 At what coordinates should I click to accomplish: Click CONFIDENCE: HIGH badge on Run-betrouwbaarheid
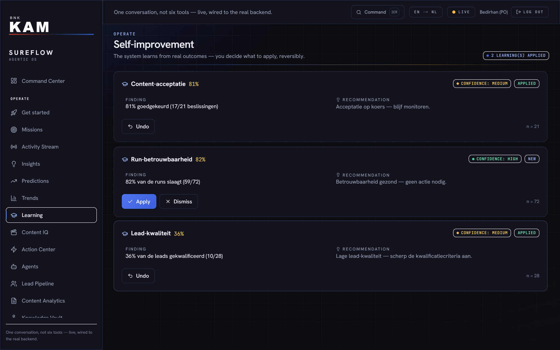[495, 159]
